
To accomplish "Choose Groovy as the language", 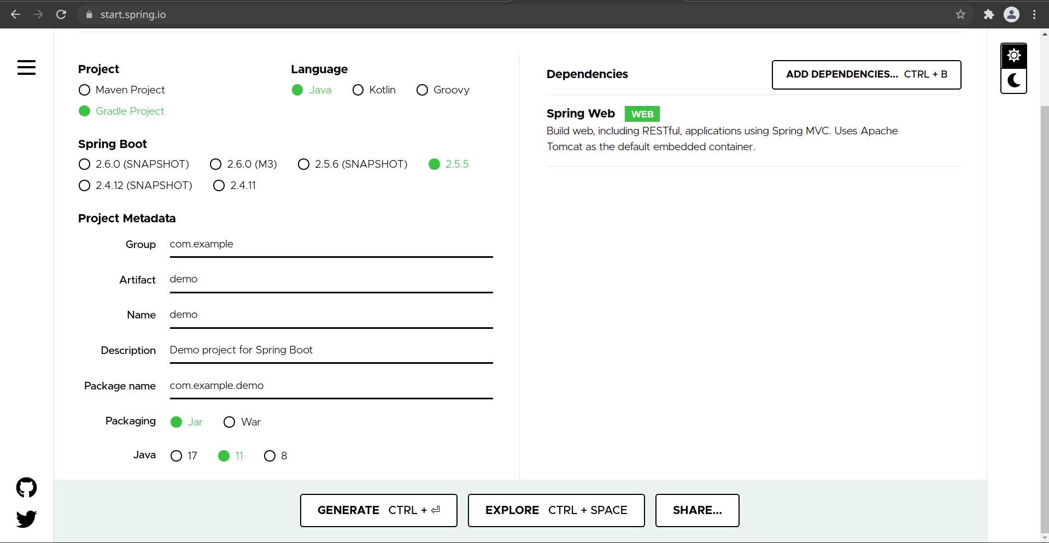I will coord(421,90).
